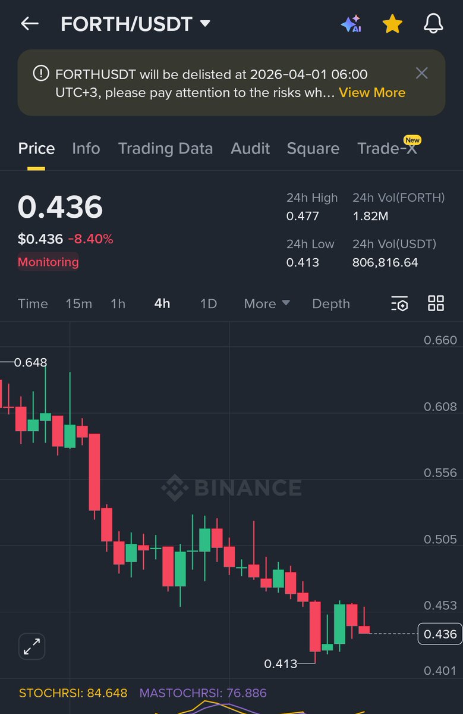Open the grid layout tools icon
The width and height of the screenshot is (463, 714).
[436, 303]
